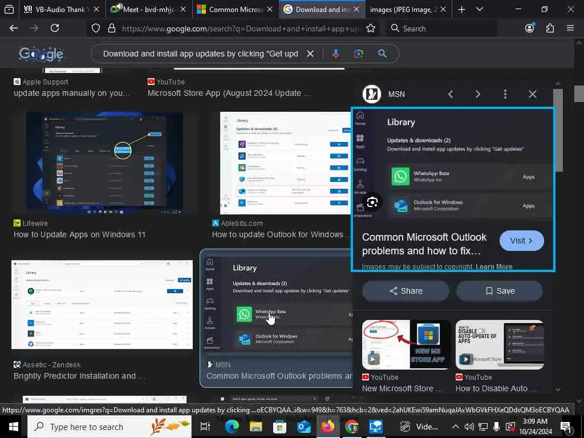This screenshot has width=584, height=438.
Task: Close the Download and install tab
Action: pyautogui.click(x=356, y=10)
